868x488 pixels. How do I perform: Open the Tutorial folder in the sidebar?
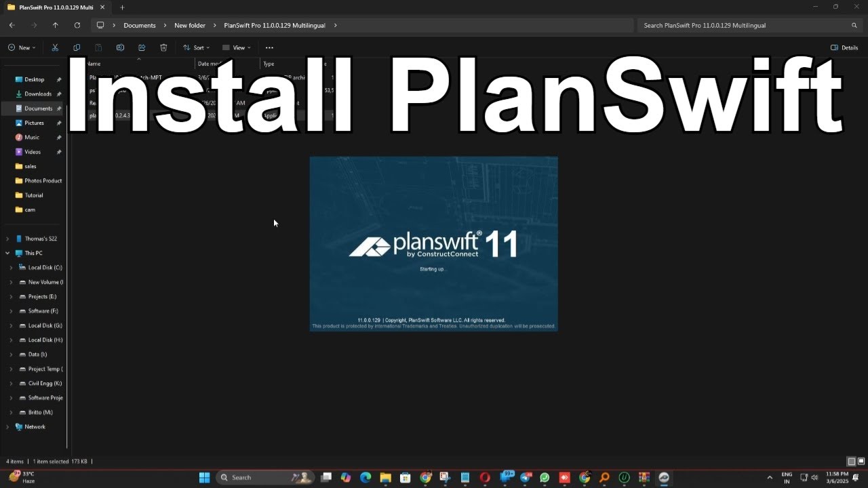coord(34,195)
